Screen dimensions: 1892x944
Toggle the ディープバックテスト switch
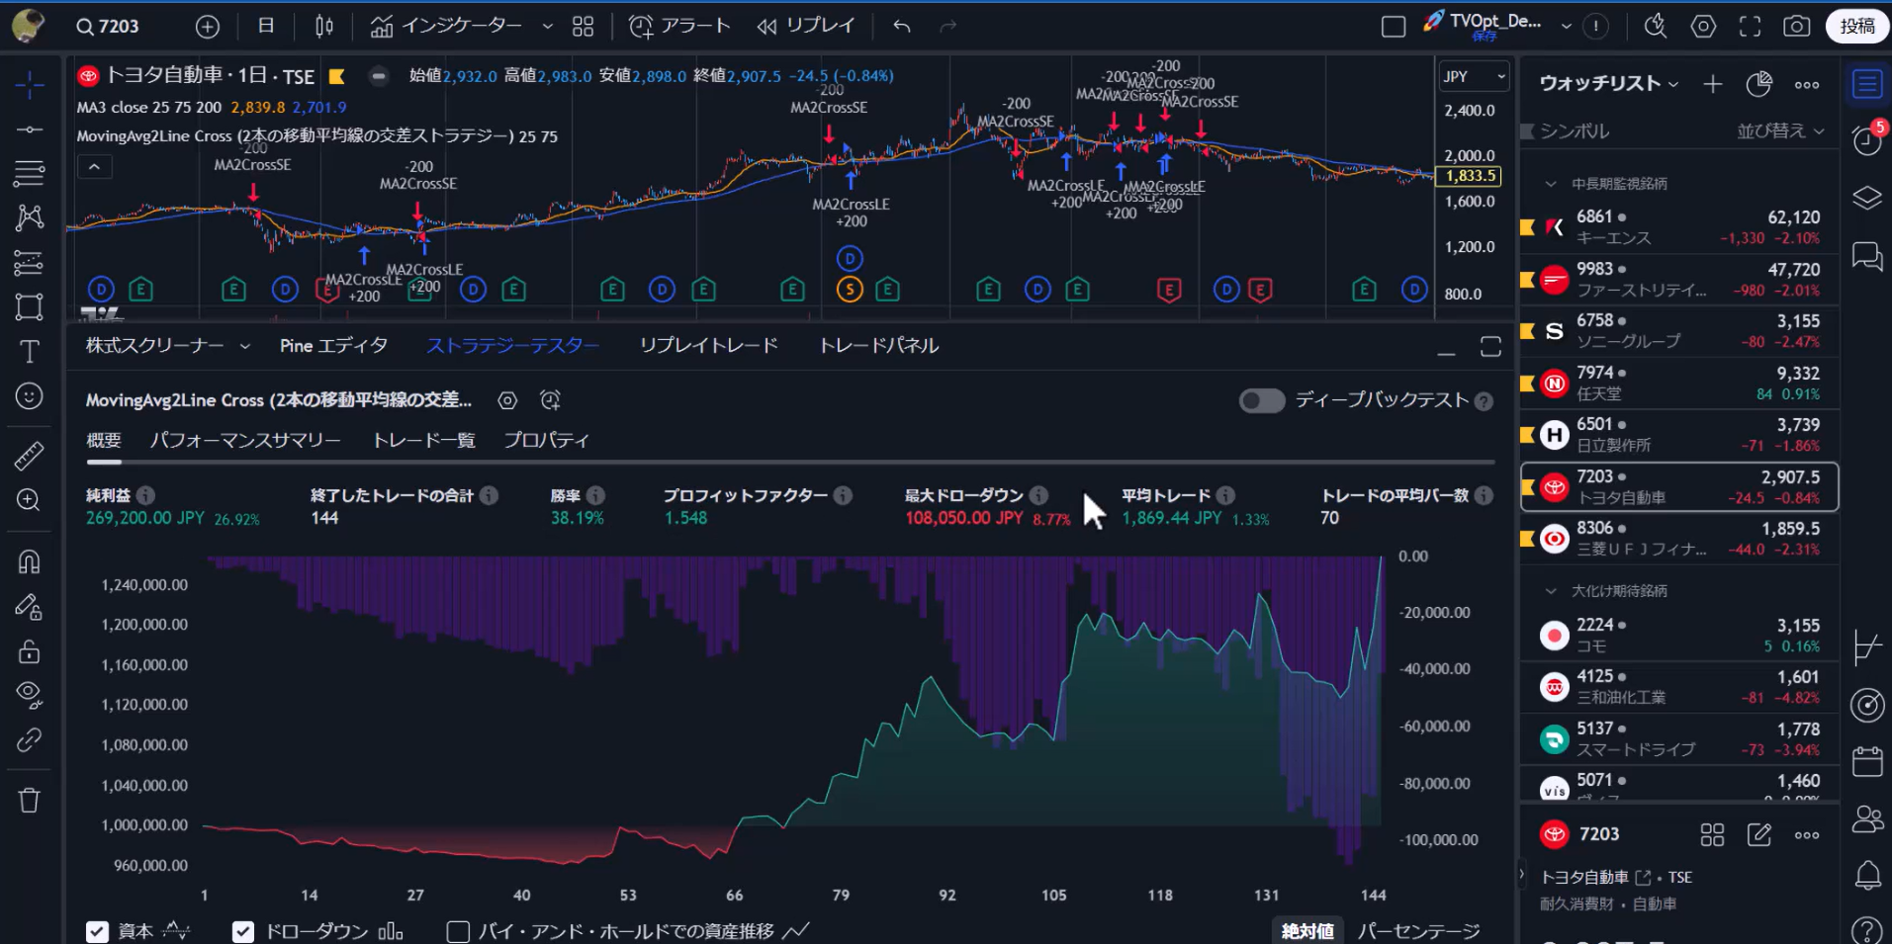(x=1262, y=400)
